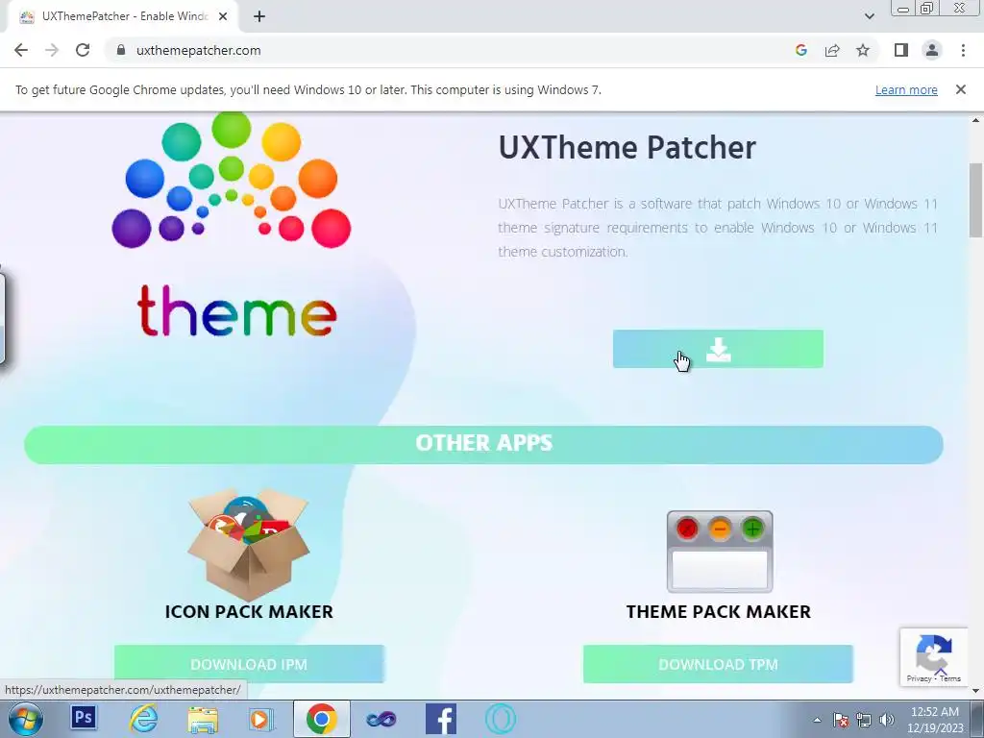Image resolution: width=984 pixels, height=738 pixels.
Task: Open Chrome three-dot menu
Action: click(963, 50)
